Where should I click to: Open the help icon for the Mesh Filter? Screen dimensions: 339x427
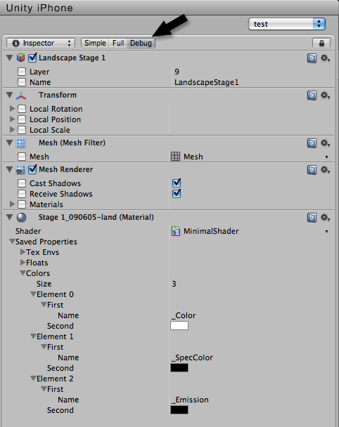click(x=312, y=143)
